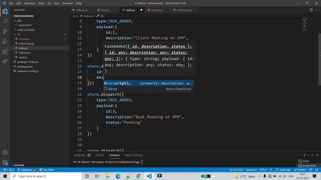The width and height of the screenshot is (321, 180).
Task: Click the errors and warnings status indicator
Action: (9, 169)
